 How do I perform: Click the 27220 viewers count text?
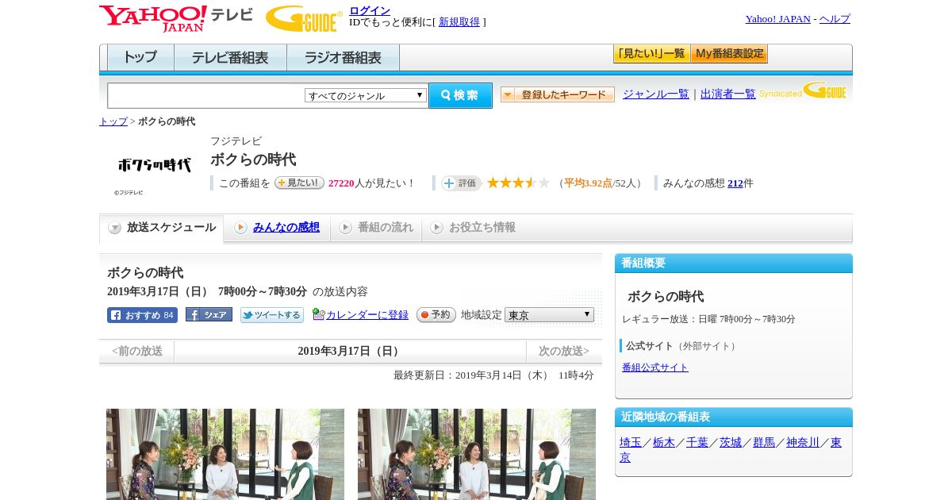(x=341, y=183)
